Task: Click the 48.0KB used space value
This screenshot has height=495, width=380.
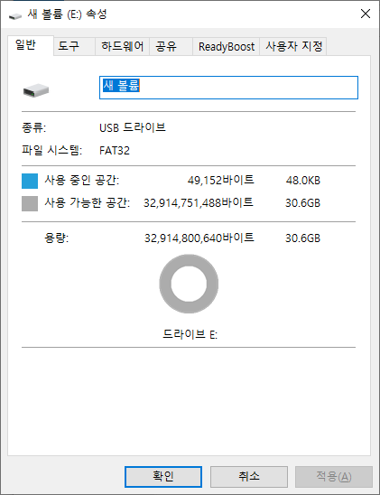Action: (x=303, y=181)
